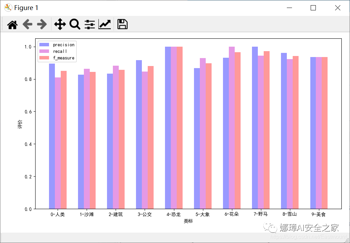Click the y-axis tick 0.8

[28, 79]
